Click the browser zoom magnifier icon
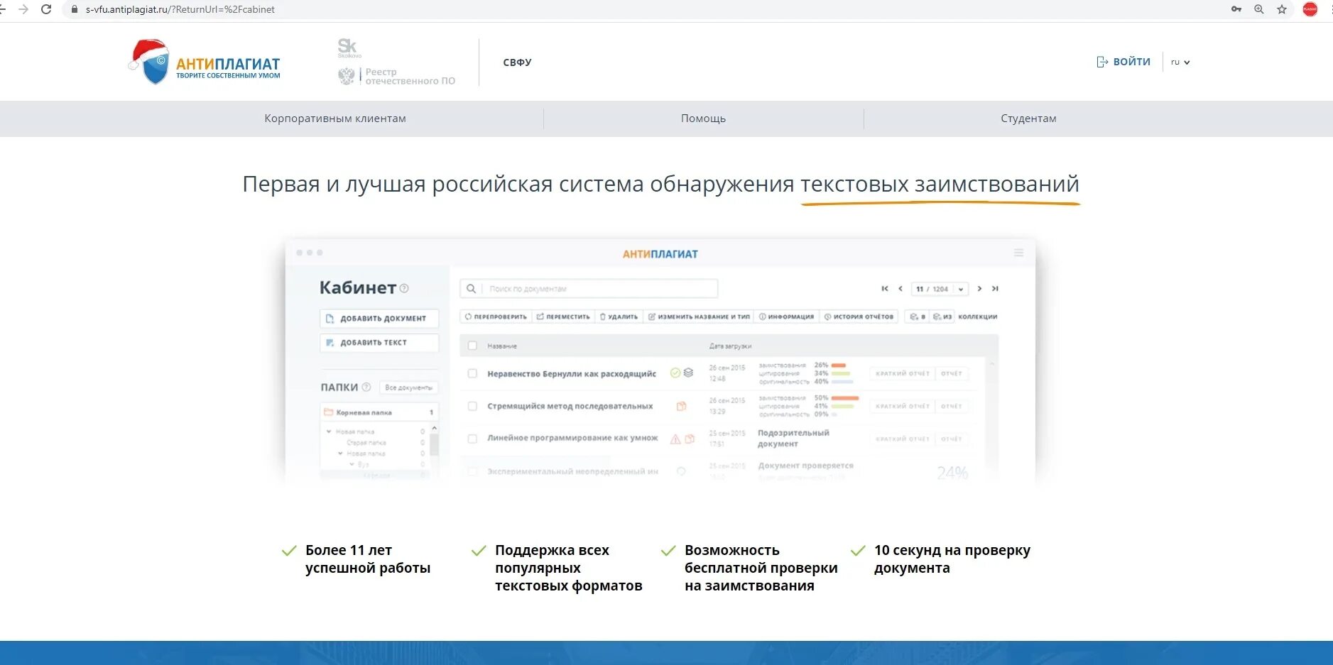Image resolution: width=1333 pixels, height=665 pixels. click(x=1259, y=9)
